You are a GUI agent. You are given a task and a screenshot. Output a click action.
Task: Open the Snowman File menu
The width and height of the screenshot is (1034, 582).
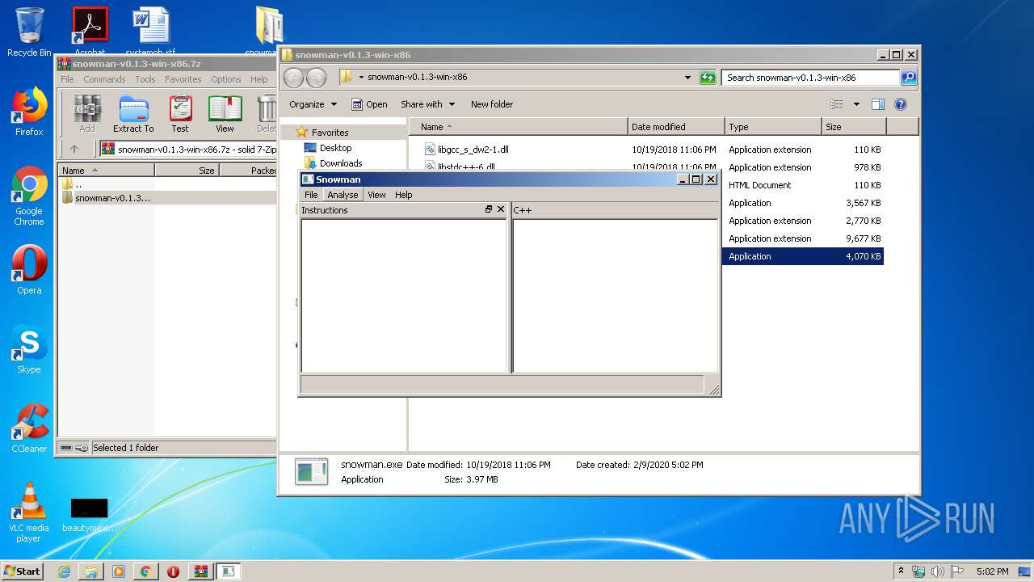point(311,195)
